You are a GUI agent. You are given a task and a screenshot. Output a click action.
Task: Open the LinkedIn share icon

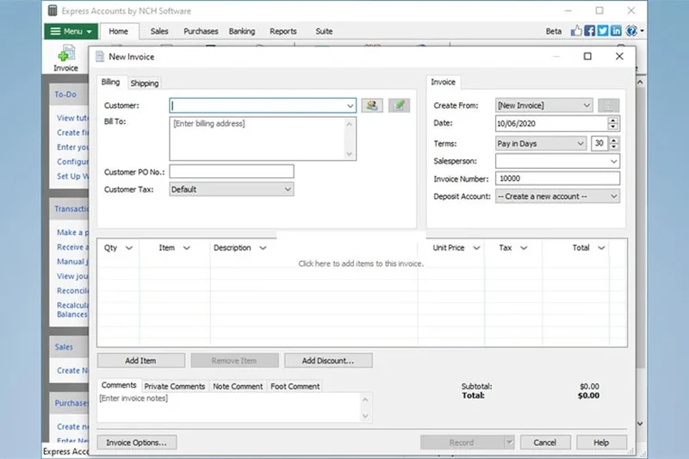pyautogui.click(x=616, y=31)
